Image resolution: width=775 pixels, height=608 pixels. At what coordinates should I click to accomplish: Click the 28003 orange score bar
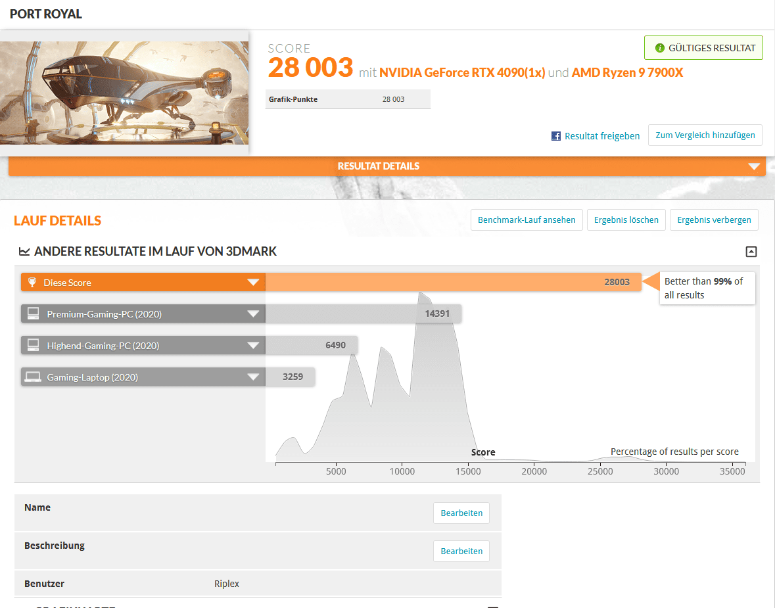tap(454, 282)
